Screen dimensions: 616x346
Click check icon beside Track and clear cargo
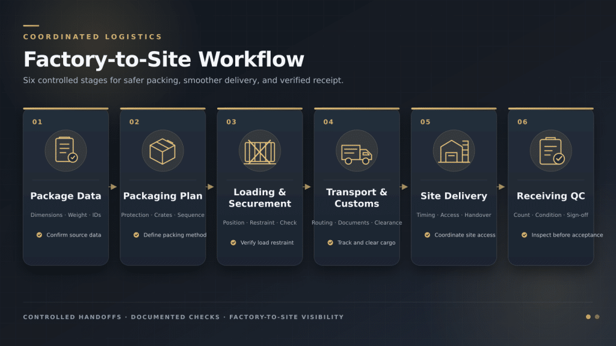pyautogui.click(x=330, y=243)
